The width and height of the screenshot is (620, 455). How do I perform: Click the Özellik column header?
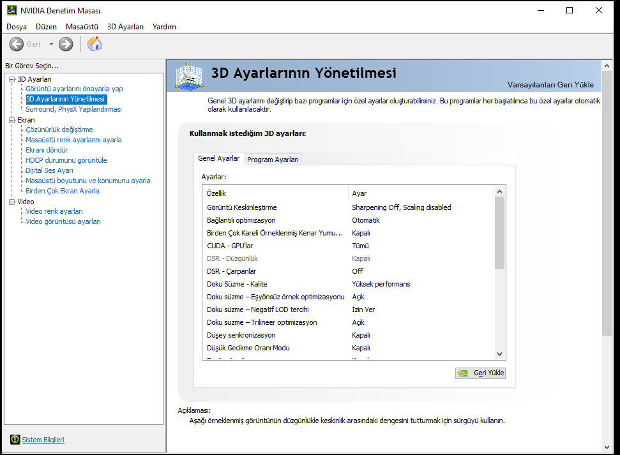coord(276,193)
